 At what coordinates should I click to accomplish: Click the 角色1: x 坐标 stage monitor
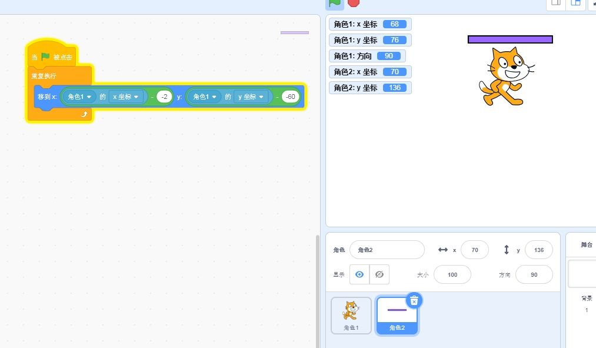[370, 24]
